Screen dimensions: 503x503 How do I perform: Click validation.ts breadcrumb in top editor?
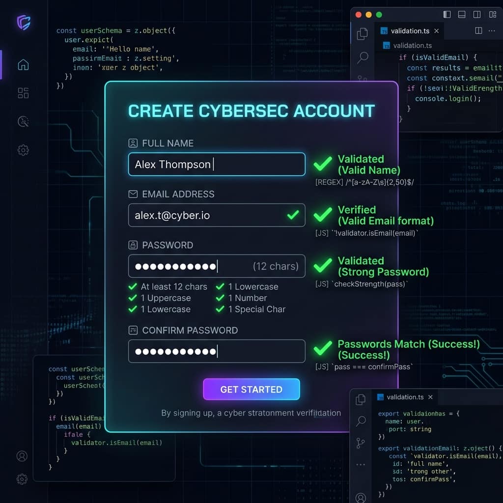(x=408, y=46)
